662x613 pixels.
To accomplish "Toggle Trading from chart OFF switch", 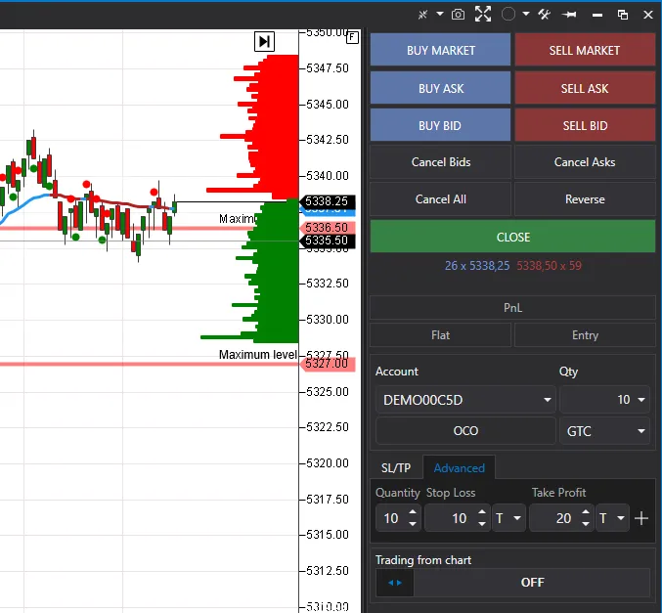I will (532, 582).
